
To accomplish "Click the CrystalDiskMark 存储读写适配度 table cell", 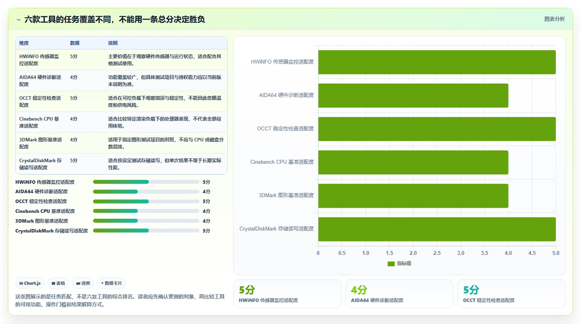I will pos(41,164).
